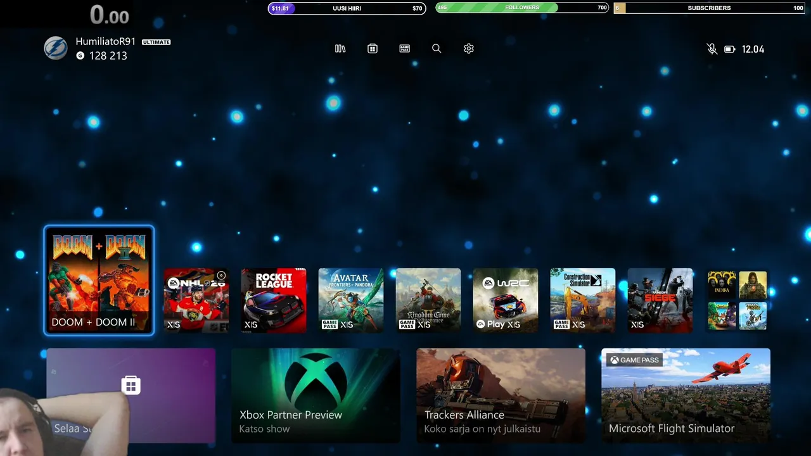Screen dimensions: 811x456
Task: Open the settings gear icon
Action: (x=469, y=49)
